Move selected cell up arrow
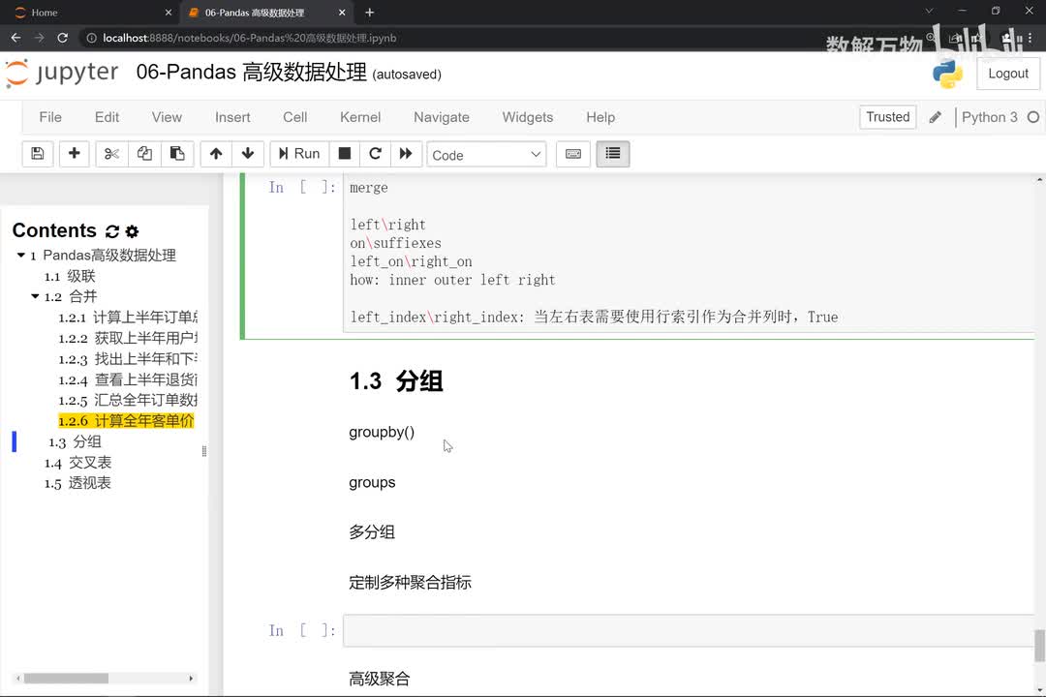Image resolution: width=1046 pixels, height=697 pixels. click(215, 154)
